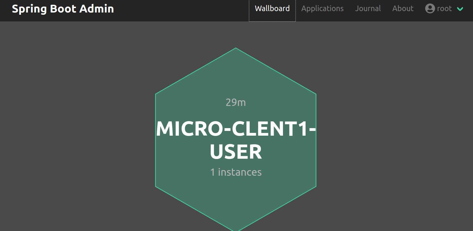
Task: Open the Wallboard tab
Action: coord(272,9)
